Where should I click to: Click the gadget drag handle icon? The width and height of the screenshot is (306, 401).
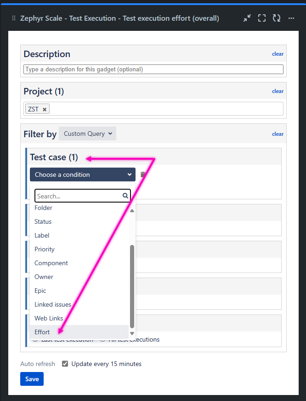(x=13, y=18)
